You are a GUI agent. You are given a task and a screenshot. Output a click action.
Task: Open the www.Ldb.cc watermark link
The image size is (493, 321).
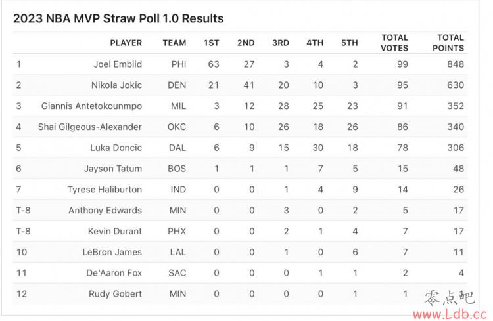point(450,314)
